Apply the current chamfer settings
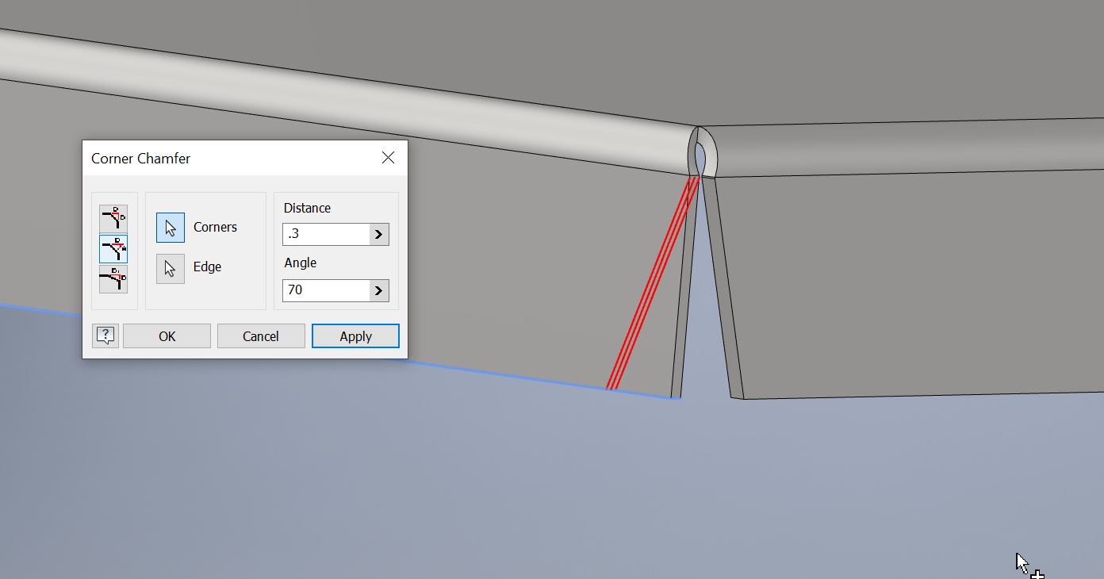 (x=355, y=336)
